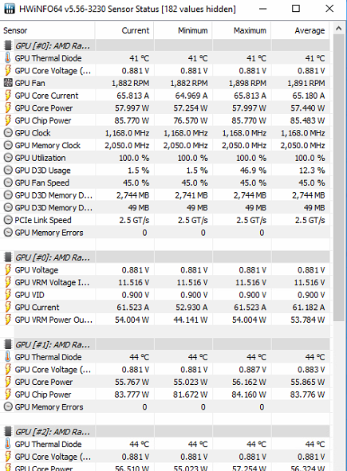The width and height of the screenshot is (347, 471).
Task: Click the chip icon of the GPU [#1] header
Action: [x=8, y=344]
